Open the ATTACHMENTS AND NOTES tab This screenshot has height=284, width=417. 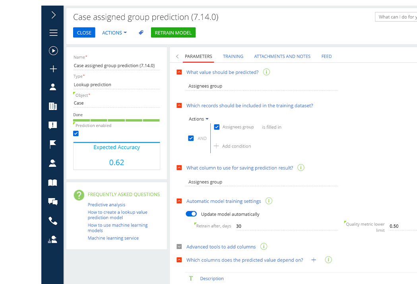coord(282,56)
